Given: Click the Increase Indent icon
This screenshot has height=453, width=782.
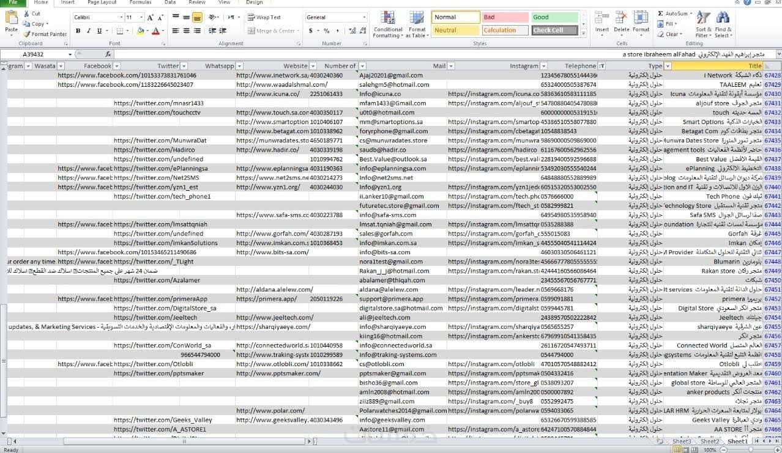Looking at the screenshot, I should [x=224, y=31].
